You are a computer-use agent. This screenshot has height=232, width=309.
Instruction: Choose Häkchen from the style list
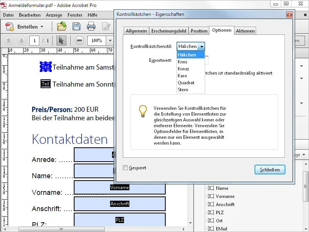(190, 55)
